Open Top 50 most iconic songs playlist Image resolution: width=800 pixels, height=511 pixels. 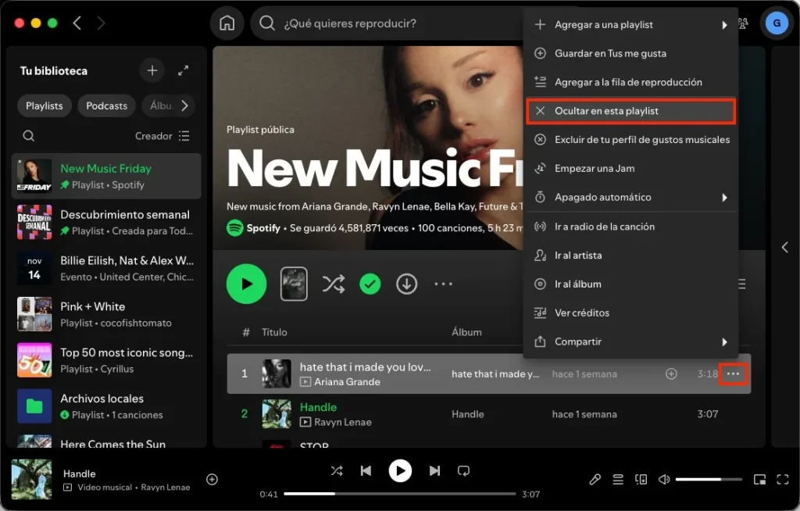point(106,360)
